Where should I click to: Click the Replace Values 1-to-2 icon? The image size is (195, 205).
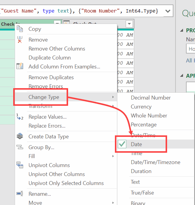click(x=20, y=117)
